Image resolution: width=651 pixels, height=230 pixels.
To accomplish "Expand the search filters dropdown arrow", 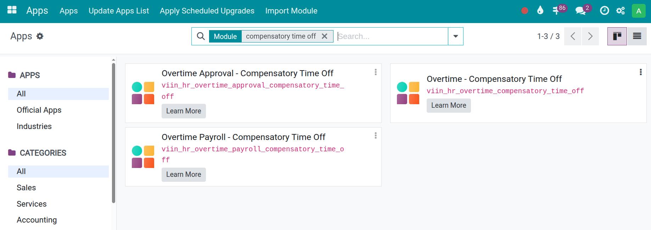I will [x=455, y=36].
